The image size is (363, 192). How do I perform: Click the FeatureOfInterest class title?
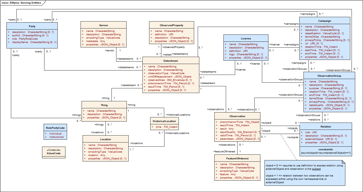pyautogui.click(x=237, y=159)
